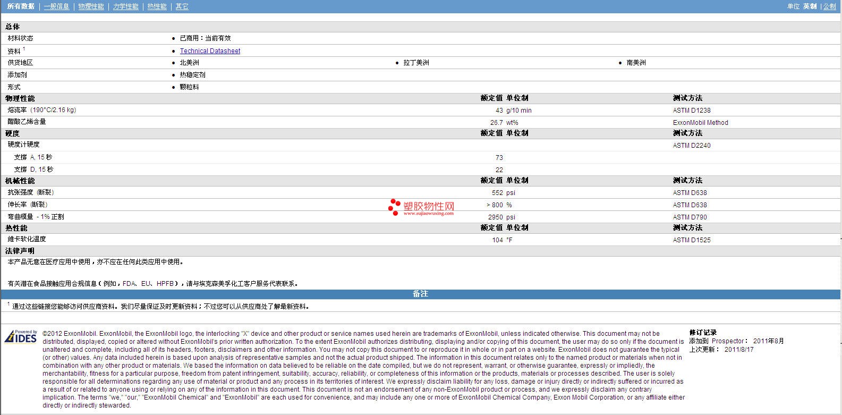Select the 伸长率 (断裂) row label
This screenshot has width=842, height=415.
coord(28,205)
